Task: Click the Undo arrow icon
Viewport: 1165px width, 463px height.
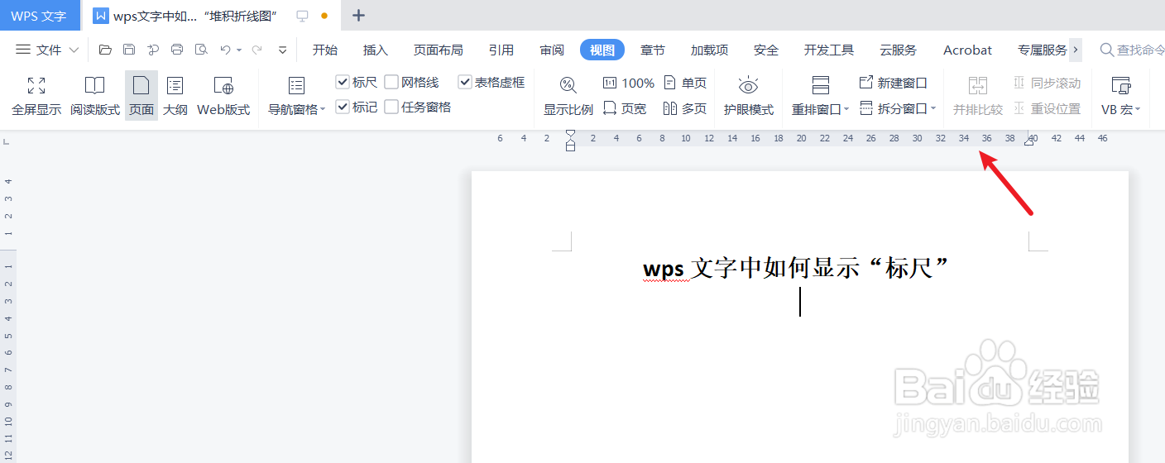Action: pos(225,50)
